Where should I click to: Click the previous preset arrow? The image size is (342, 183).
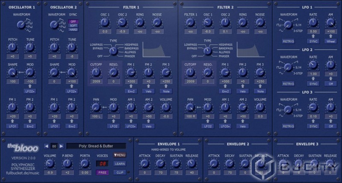47,146
